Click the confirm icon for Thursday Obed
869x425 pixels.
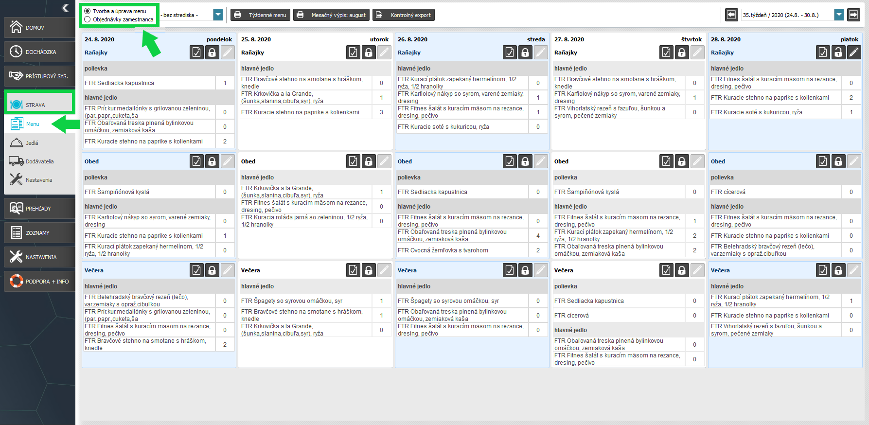pos(666,161)
